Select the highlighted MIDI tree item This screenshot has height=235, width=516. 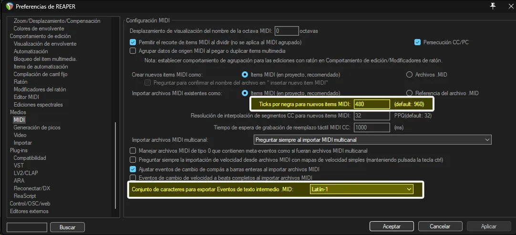[20, 120]
